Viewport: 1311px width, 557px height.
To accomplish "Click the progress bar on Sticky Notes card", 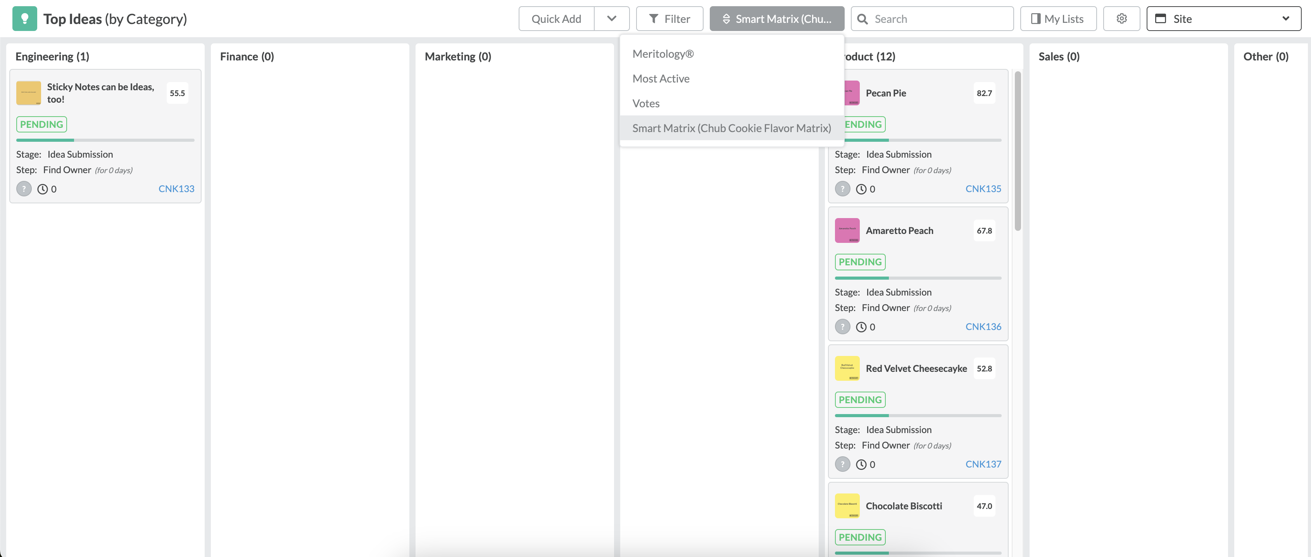I will [x=105, y=140].
